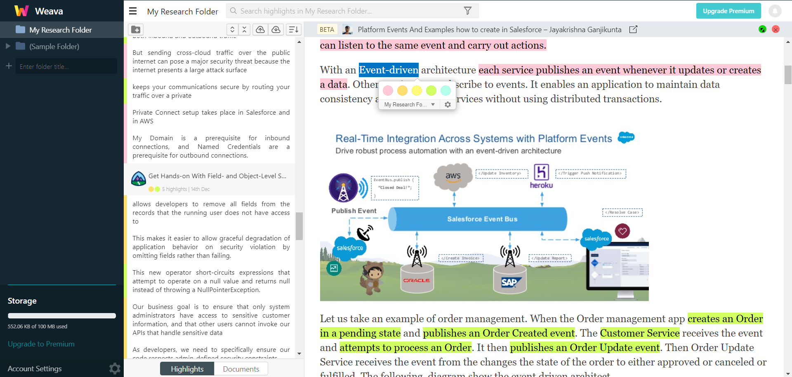
Task: Click highlight 'allows developers to remove all fields'
Action: (211, 213)
